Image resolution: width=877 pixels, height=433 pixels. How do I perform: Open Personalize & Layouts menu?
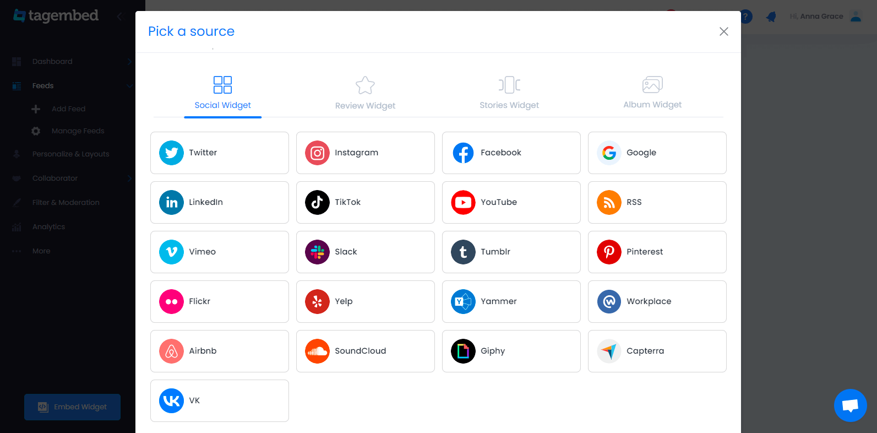[x=70, y=154]
